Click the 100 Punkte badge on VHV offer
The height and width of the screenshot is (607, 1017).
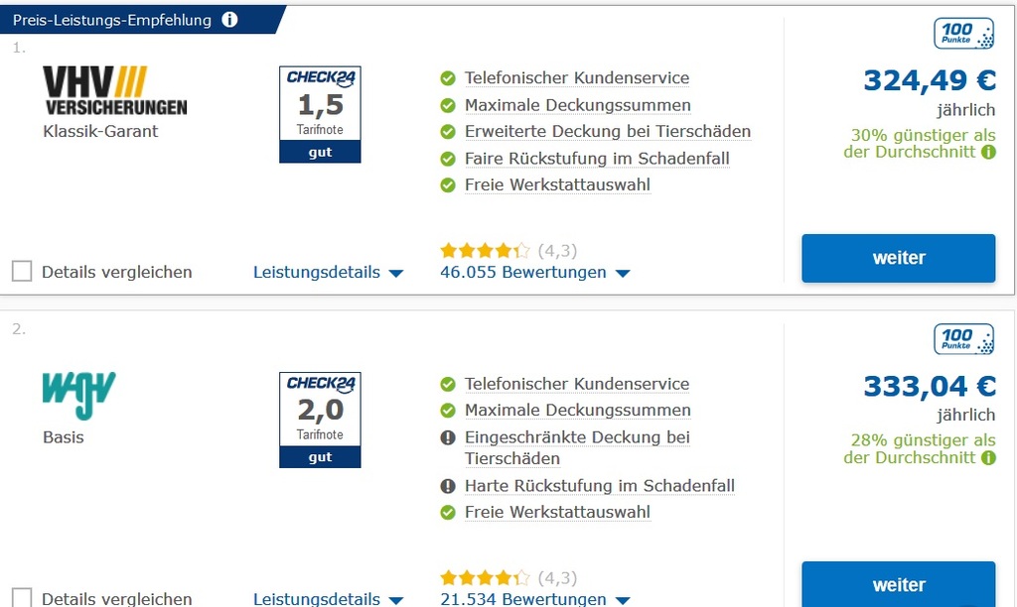click(x=963, y=33)
